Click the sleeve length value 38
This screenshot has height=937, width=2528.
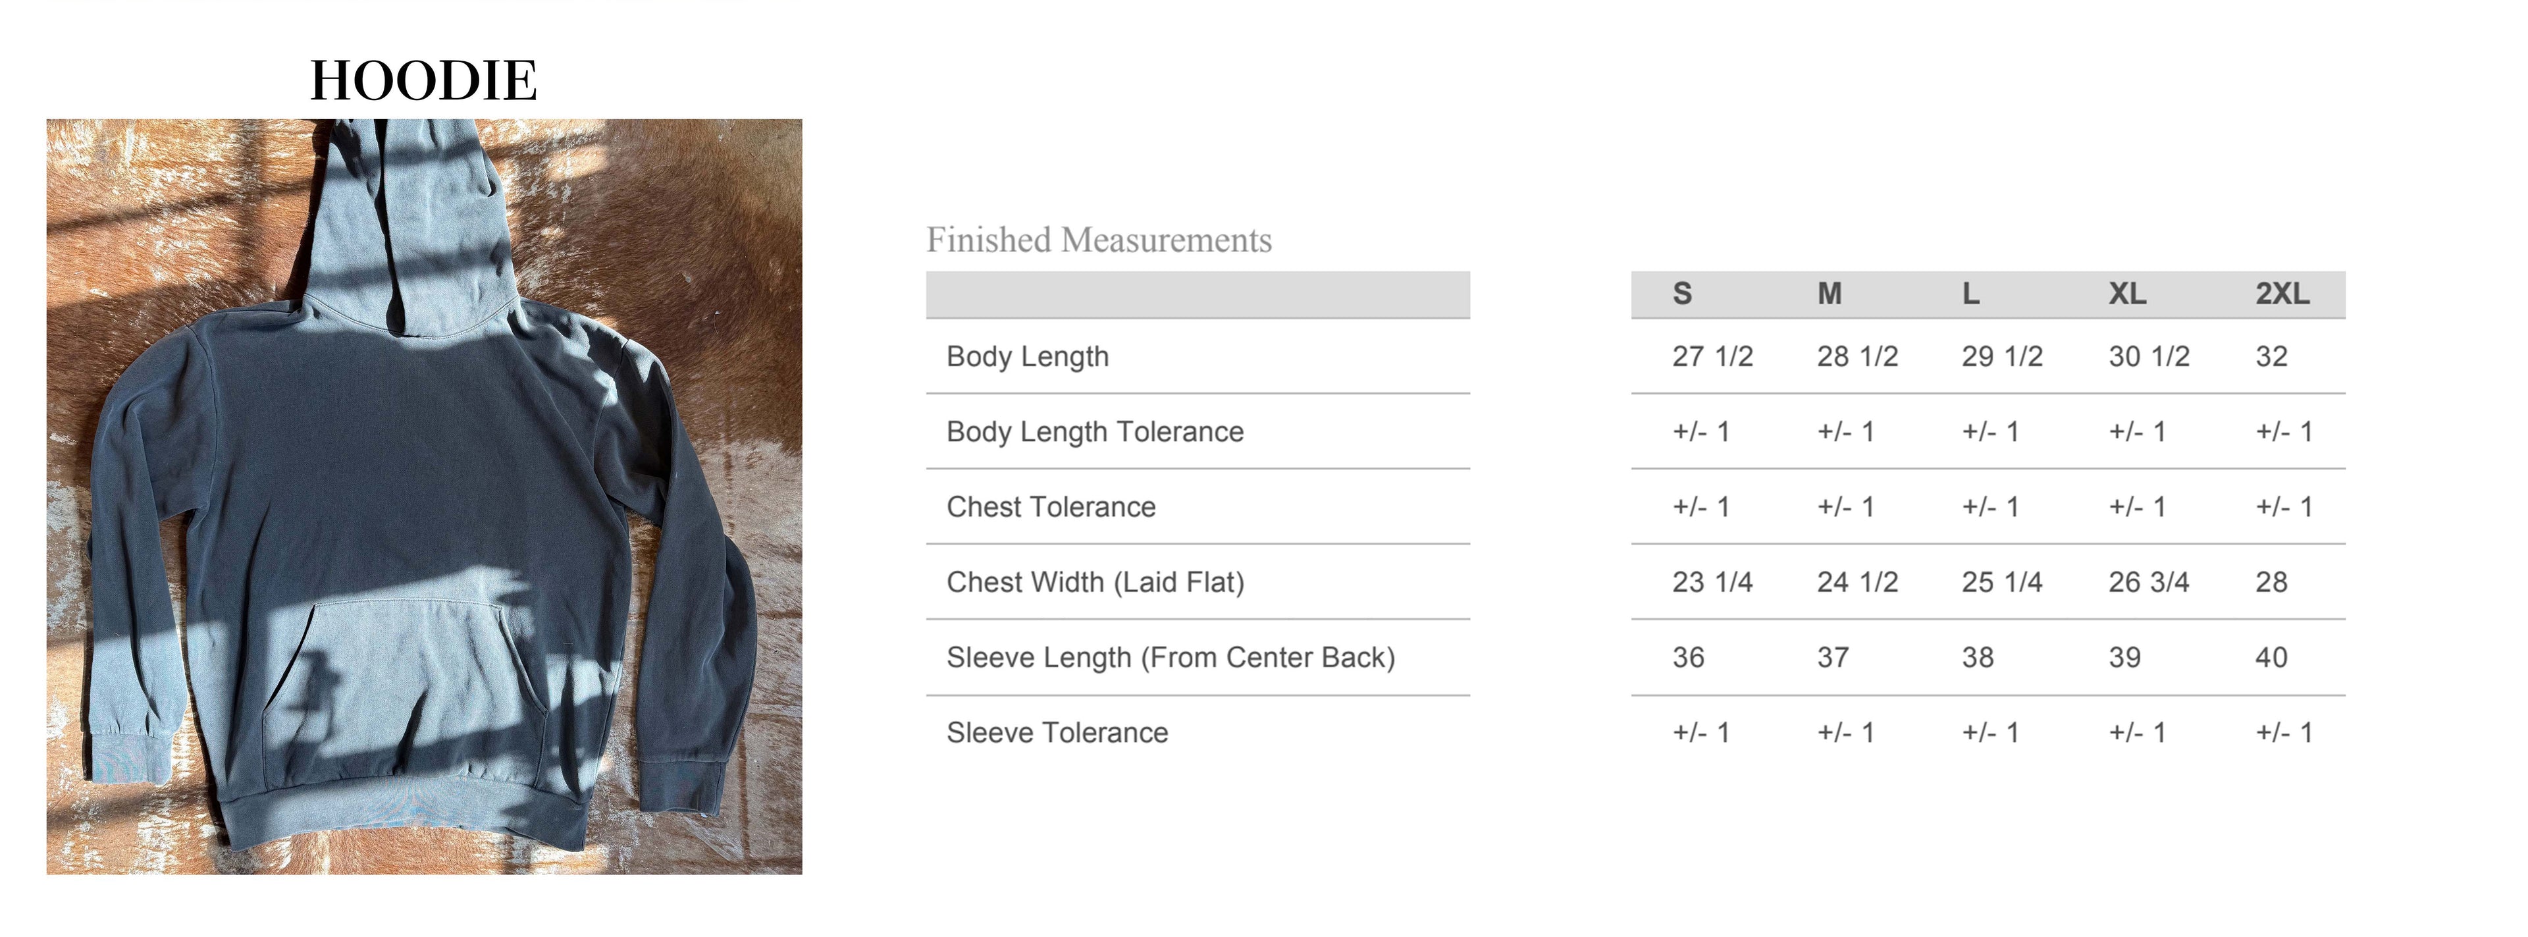click(1978, 657)
